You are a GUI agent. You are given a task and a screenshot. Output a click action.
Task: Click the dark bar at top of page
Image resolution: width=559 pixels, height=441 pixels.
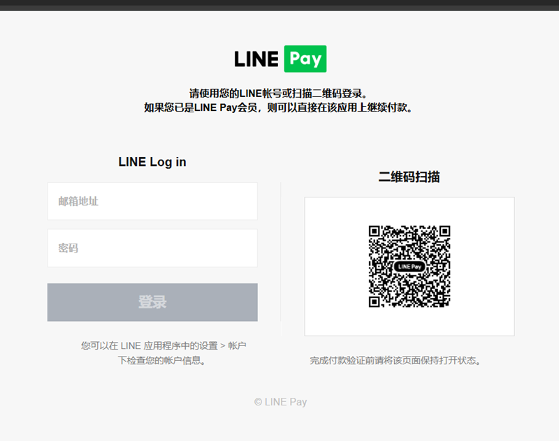pyautogui.click(x=279, y=5)
